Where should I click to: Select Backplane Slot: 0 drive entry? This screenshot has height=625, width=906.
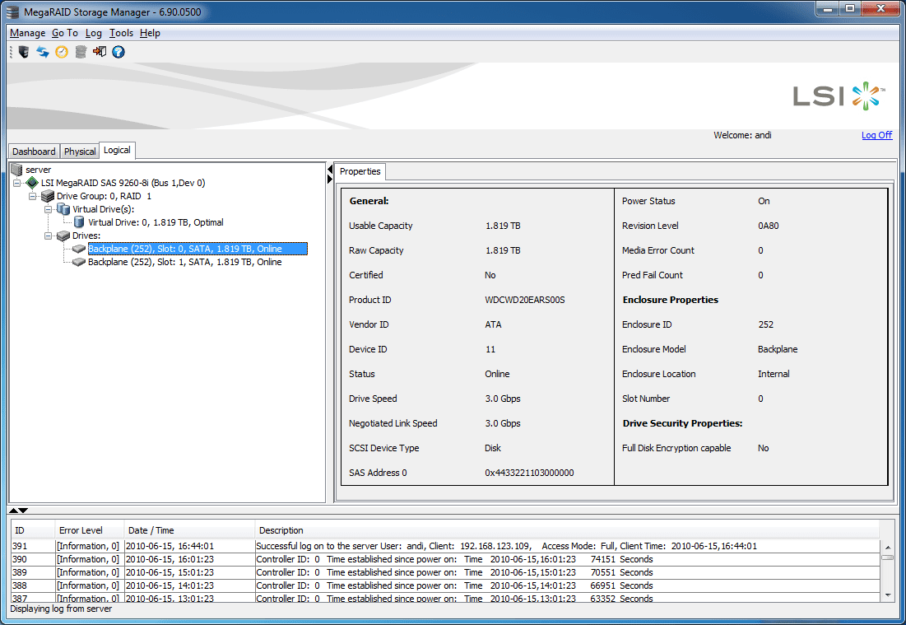[197, 249]
